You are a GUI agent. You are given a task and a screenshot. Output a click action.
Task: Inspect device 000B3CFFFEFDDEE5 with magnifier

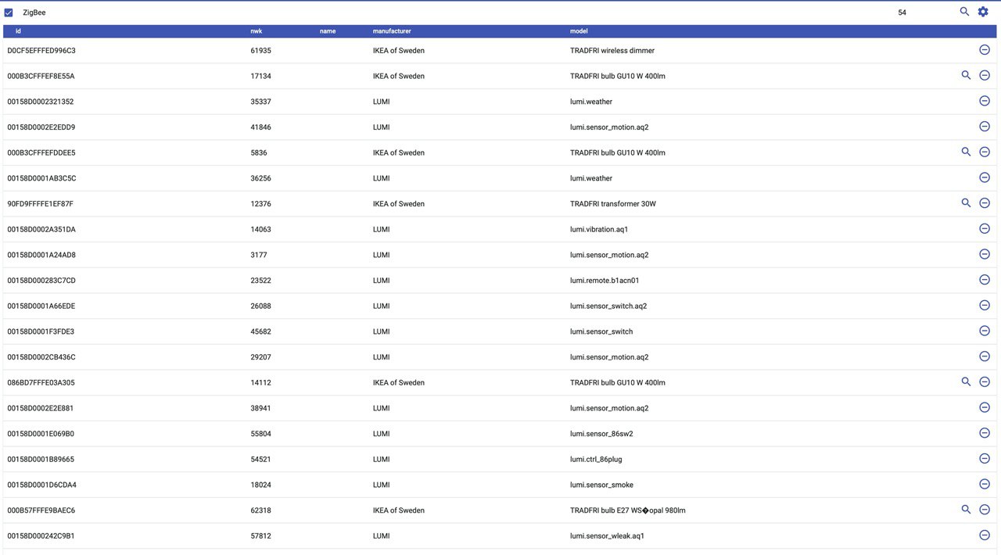[966, 152]
